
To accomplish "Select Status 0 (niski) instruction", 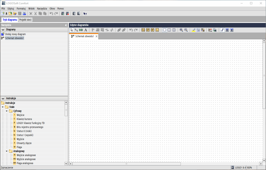I will point(24,131).
